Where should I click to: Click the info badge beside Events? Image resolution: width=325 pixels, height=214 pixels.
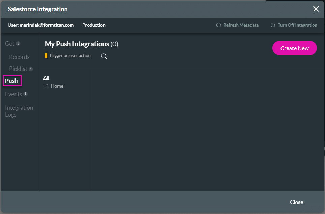click(25, 94)
